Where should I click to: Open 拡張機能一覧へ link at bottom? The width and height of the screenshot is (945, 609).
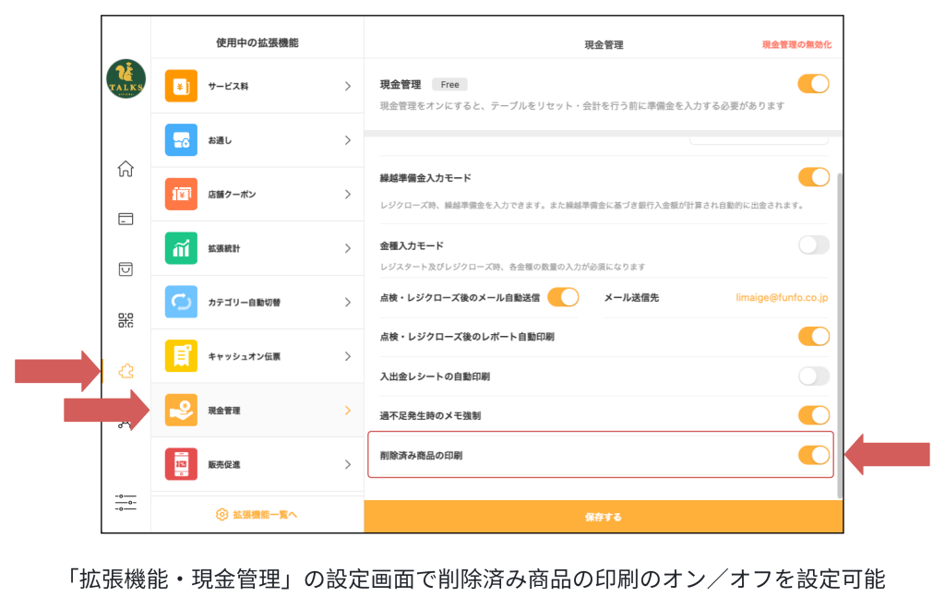257,515
